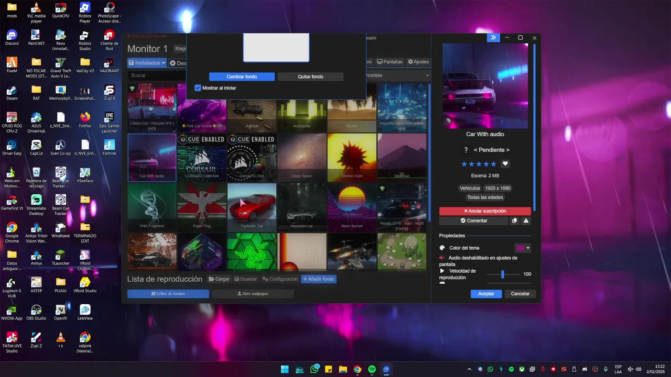Click Aceptar to confirm
This screenshot has width=671, height=377.
486,294
